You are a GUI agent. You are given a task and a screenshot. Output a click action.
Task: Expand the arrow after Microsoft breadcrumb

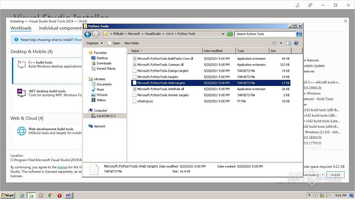point(143,34)
